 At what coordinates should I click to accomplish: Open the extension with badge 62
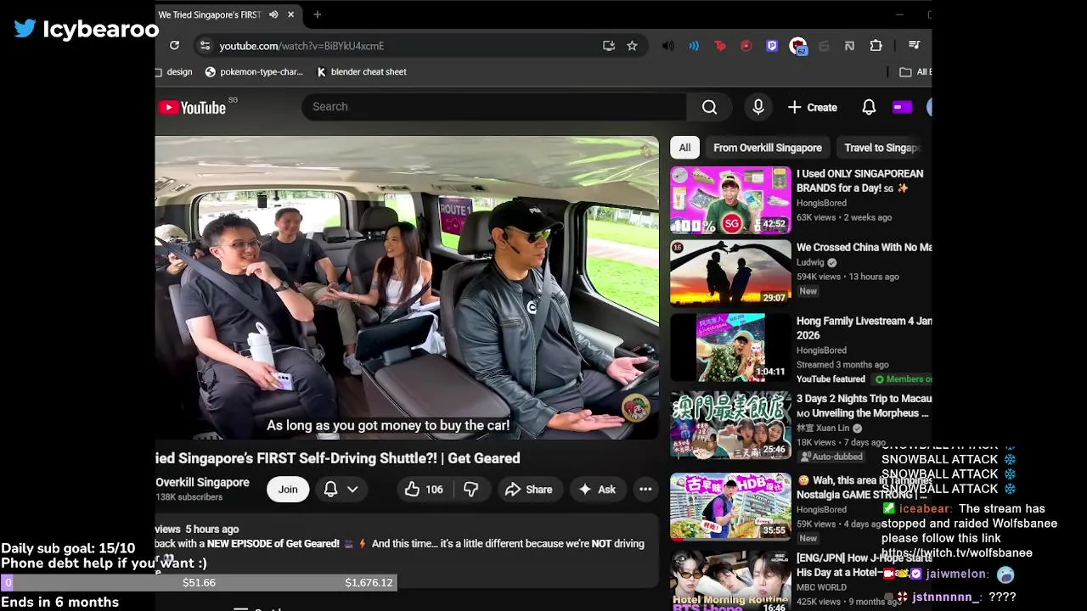pos(798,47)
